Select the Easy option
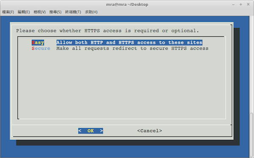This screenshot has width=254, height=158. coord(38,43)
